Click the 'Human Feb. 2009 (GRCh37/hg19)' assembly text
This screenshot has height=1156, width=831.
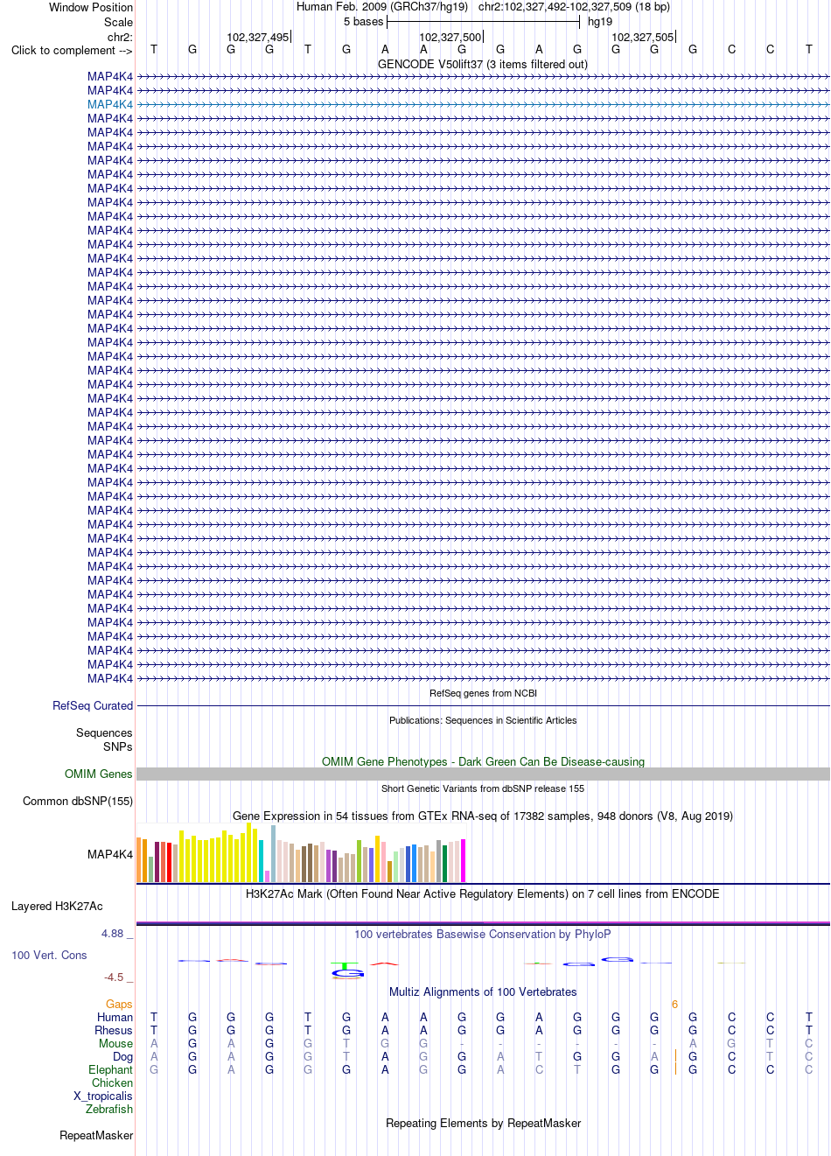(x=382, y=6)
